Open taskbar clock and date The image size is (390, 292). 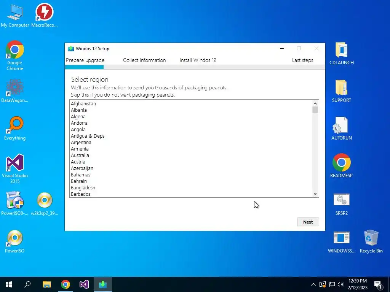pyautogui.click(x=357, y=284)
